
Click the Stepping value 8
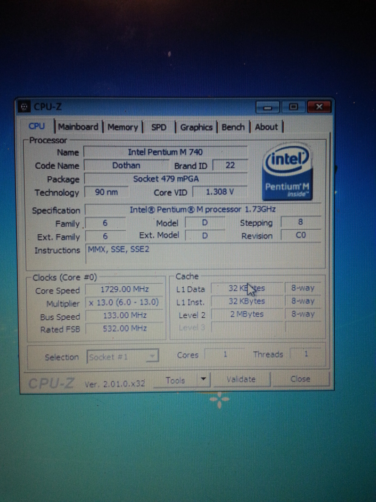(300, 222)
